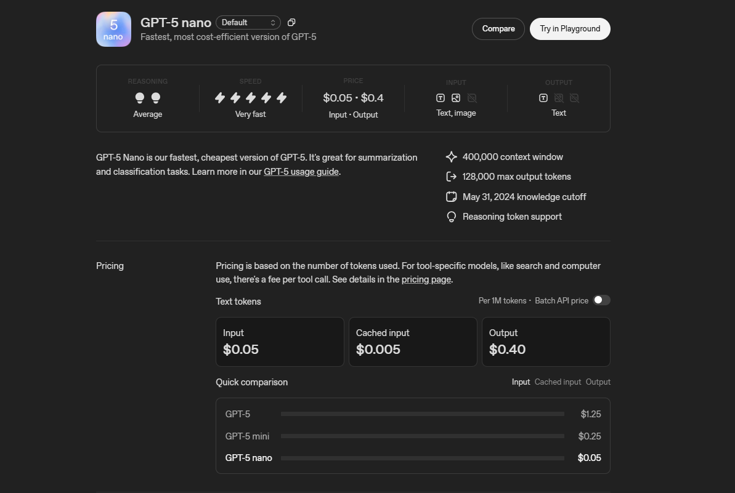Click the third speed lightning bolt icon
The image size is (735, 493).
tap(251, 98)
